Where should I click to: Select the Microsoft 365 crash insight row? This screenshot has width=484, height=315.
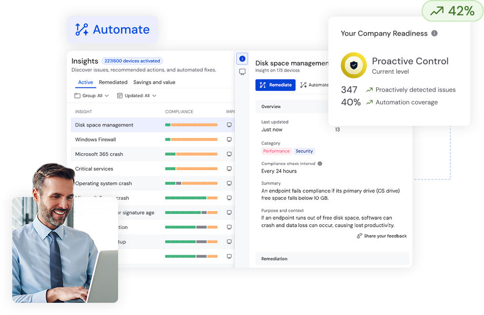(99, 154)
